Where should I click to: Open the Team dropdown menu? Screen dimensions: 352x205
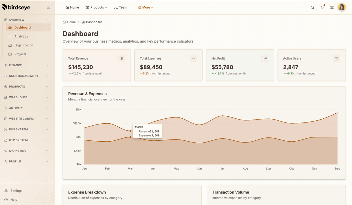122,7
